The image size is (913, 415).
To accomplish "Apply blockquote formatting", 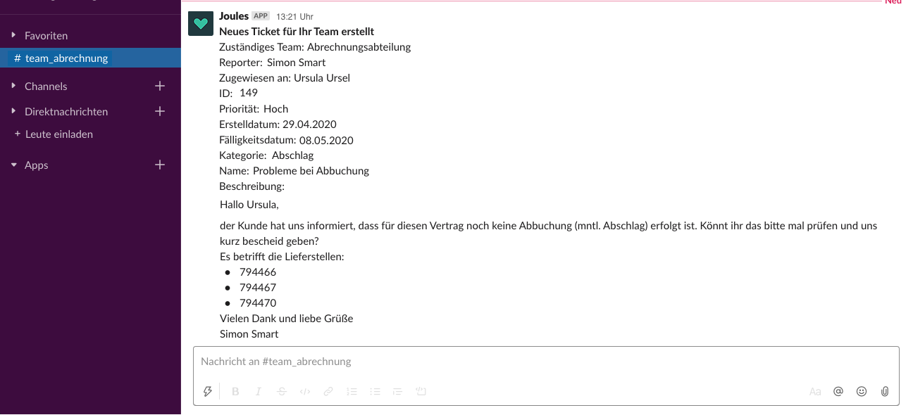I will click(398, 392).
